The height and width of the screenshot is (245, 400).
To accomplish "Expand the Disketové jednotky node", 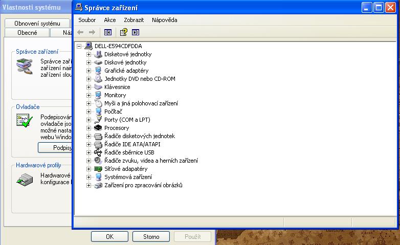I will click(88, 54).
